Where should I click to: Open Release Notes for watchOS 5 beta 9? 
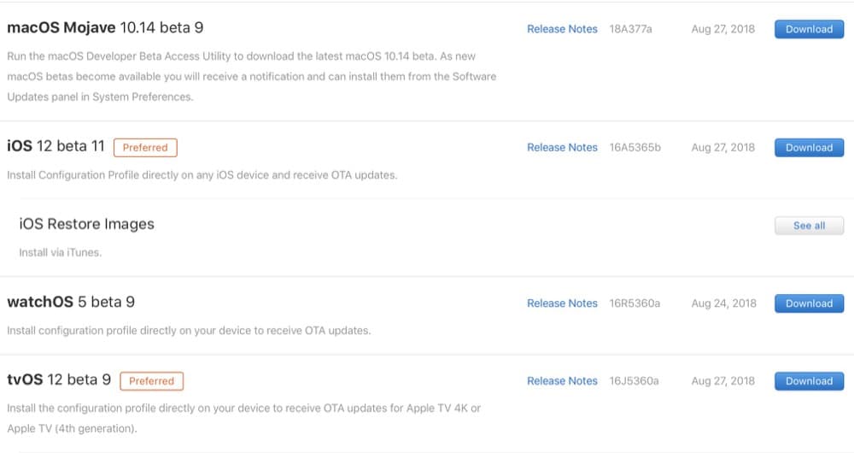pos(562,303)
